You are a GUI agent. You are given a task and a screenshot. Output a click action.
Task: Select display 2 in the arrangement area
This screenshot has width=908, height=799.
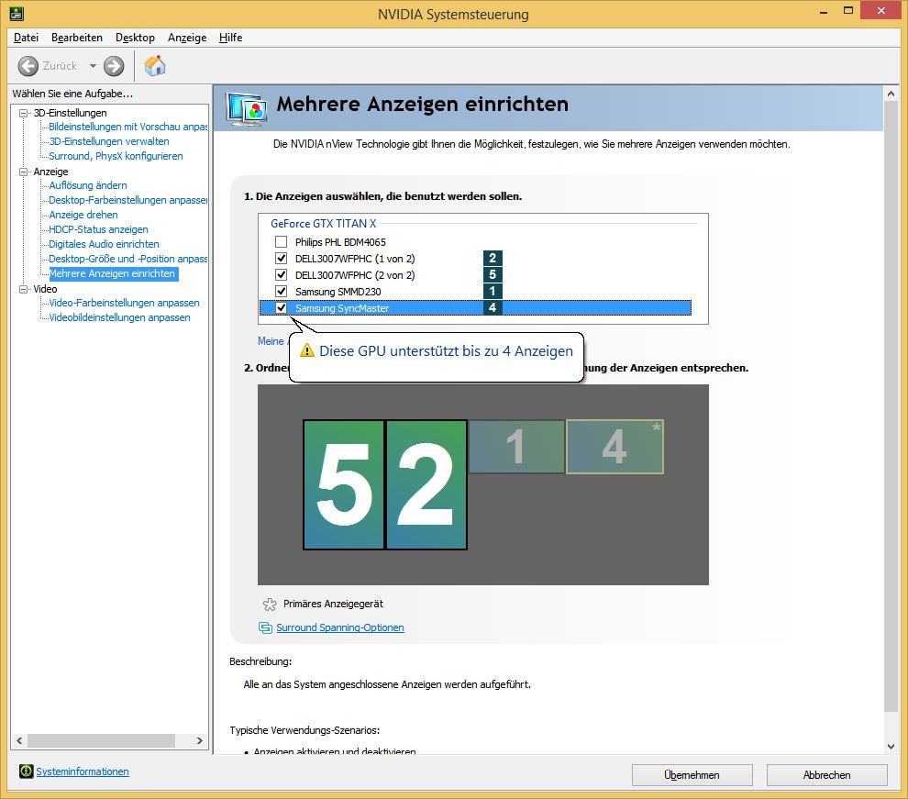(426, 484)
